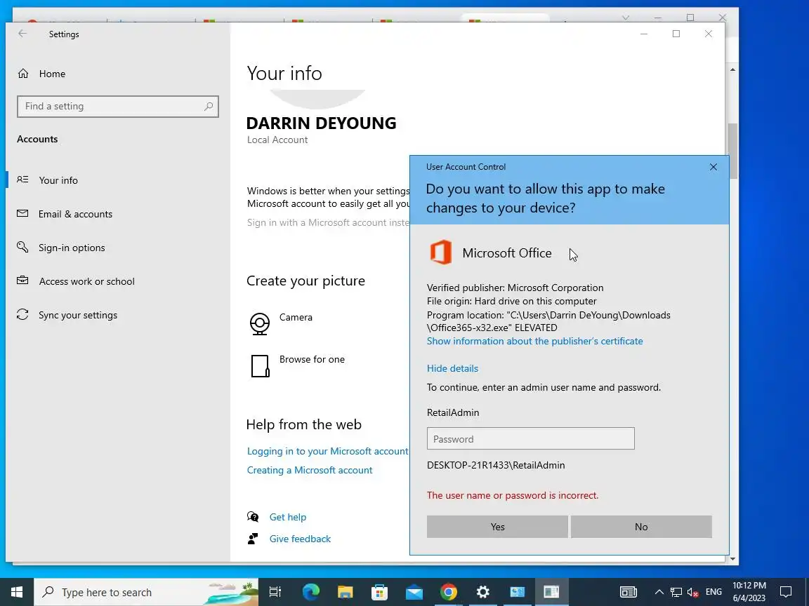This screenshot has height=606, width=809.
Task: Open the taskbar icon right of Settings gear
Action: (517, 592)
